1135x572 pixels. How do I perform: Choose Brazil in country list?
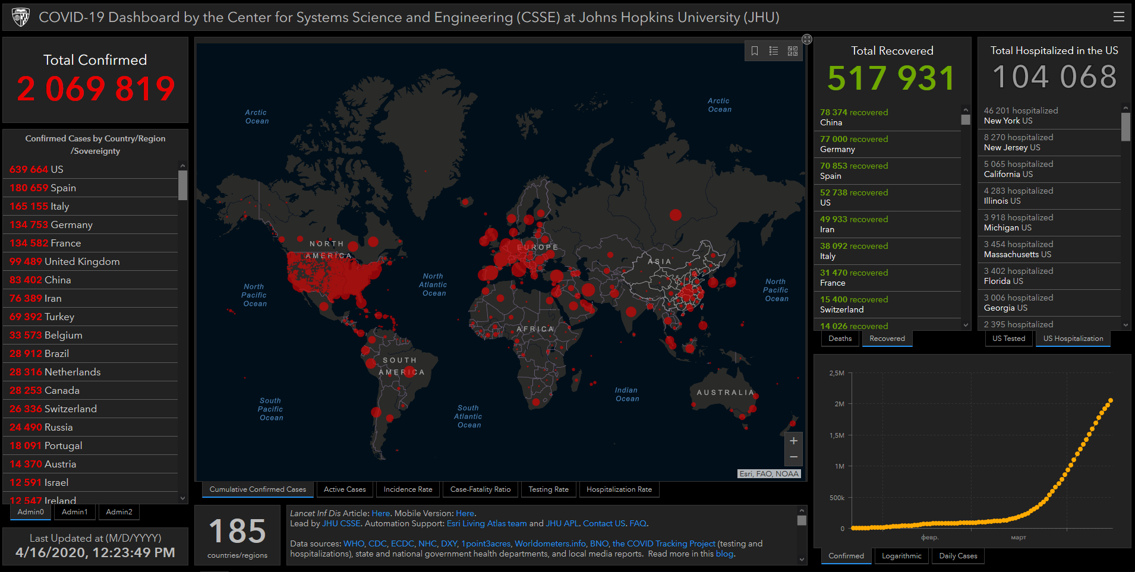(x=90, y=353)
